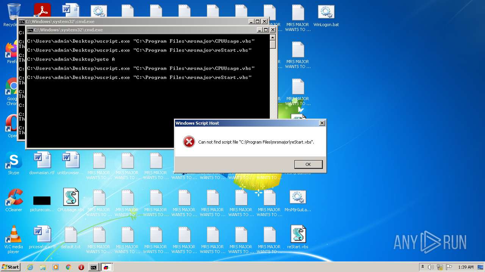Select the Word document icon beside Acrobat

70,11
